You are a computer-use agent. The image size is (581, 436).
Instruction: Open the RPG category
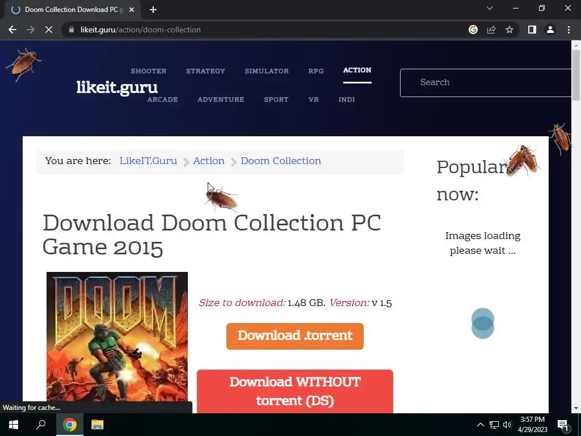tap(315, 71)
